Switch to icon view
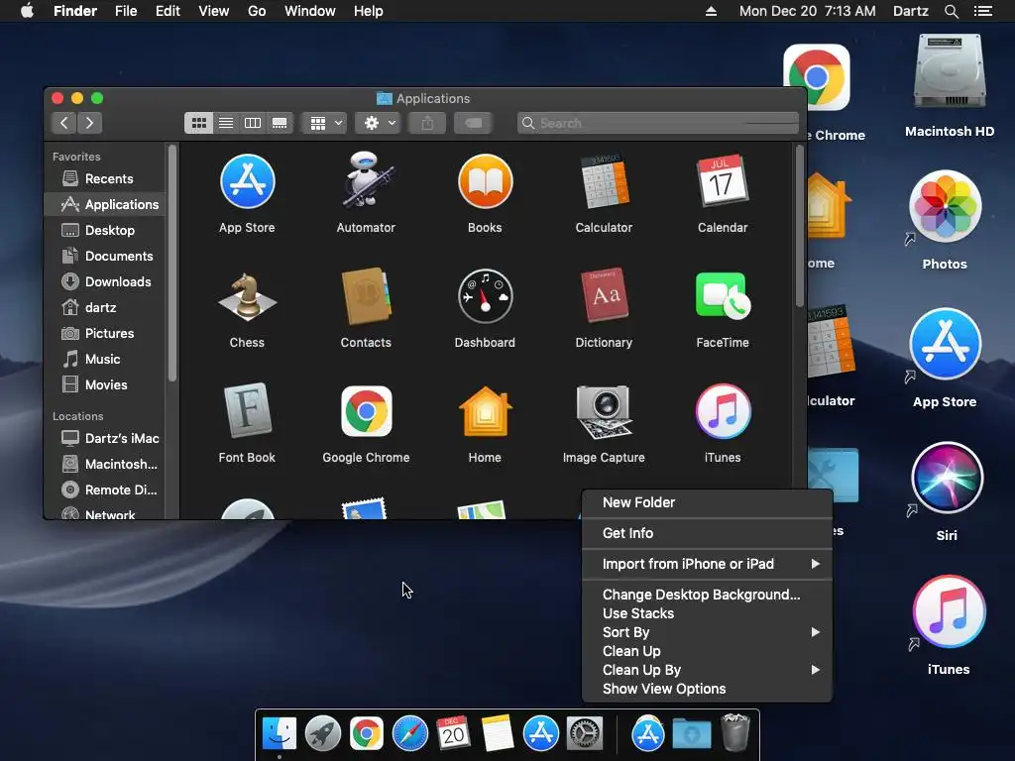Image resolution: width=1015 pixels, height=761 pixels. (x=198, y=123)
